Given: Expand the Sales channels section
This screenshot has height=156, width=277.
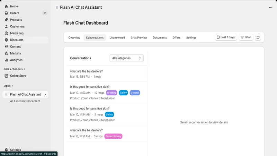Looking at the screenshot, I should click(15, 69).
